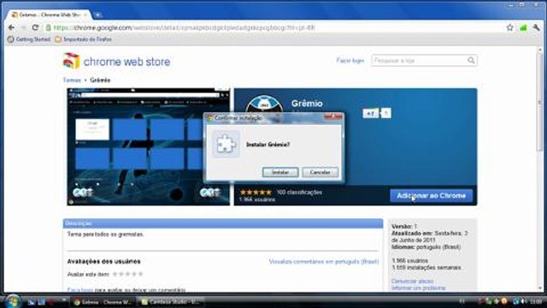Viewport: 547px width, 308px height.
Task: Click the store search field
Action: tap(419, 61)
